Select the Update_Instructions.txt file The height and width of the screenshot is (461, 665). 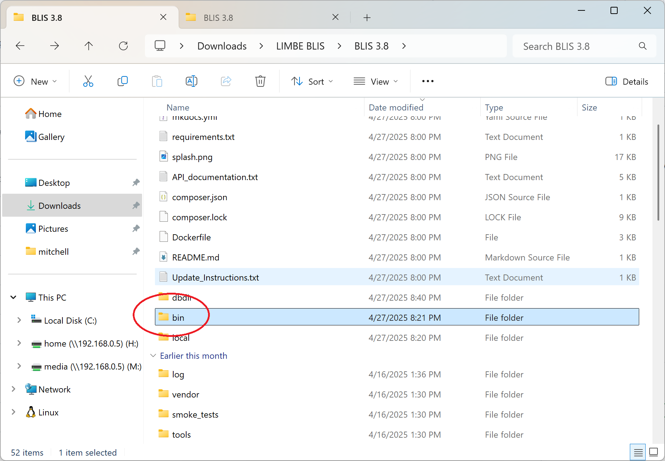click(x=397, y=277)
